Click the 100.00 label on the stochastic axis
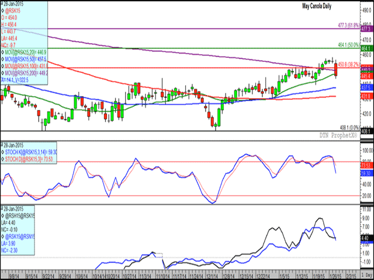374x280 pixels. [368, 150]
